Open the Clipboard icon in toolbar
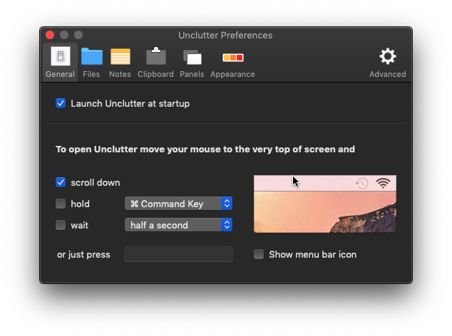 [156, 56]
